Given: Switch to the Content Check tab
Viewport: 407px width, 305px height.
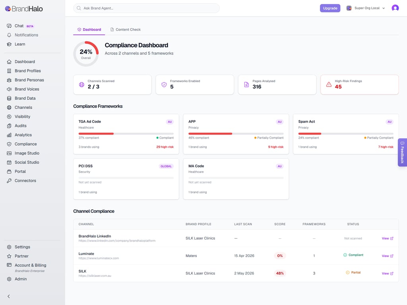Looking at the screenshot, I should (x=125, y=29).
